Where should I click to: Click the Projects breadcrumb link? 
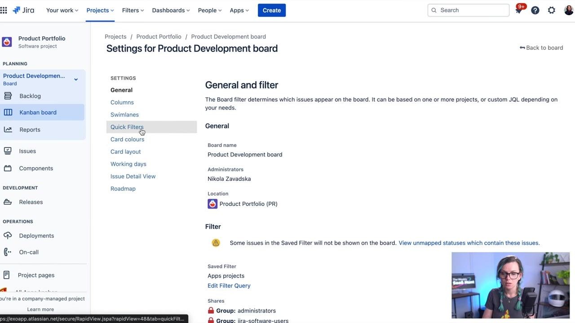115,36
